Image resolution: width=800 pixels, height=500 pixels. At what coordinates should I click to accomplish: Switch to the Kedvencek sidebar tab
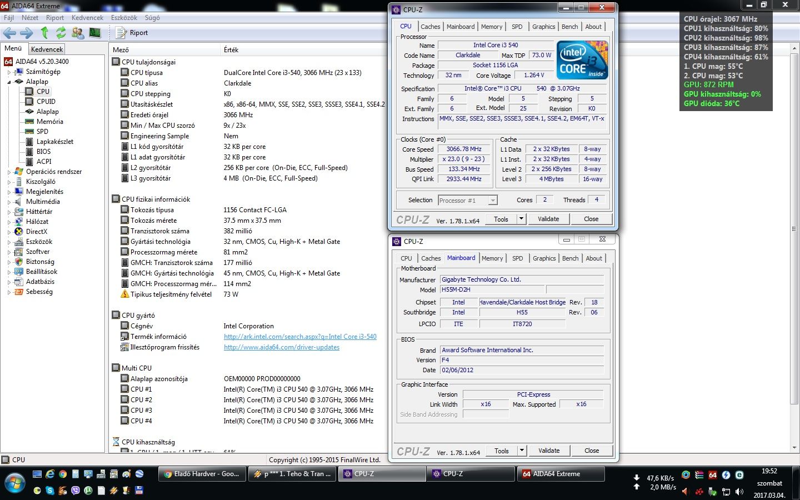pos(47,49)
